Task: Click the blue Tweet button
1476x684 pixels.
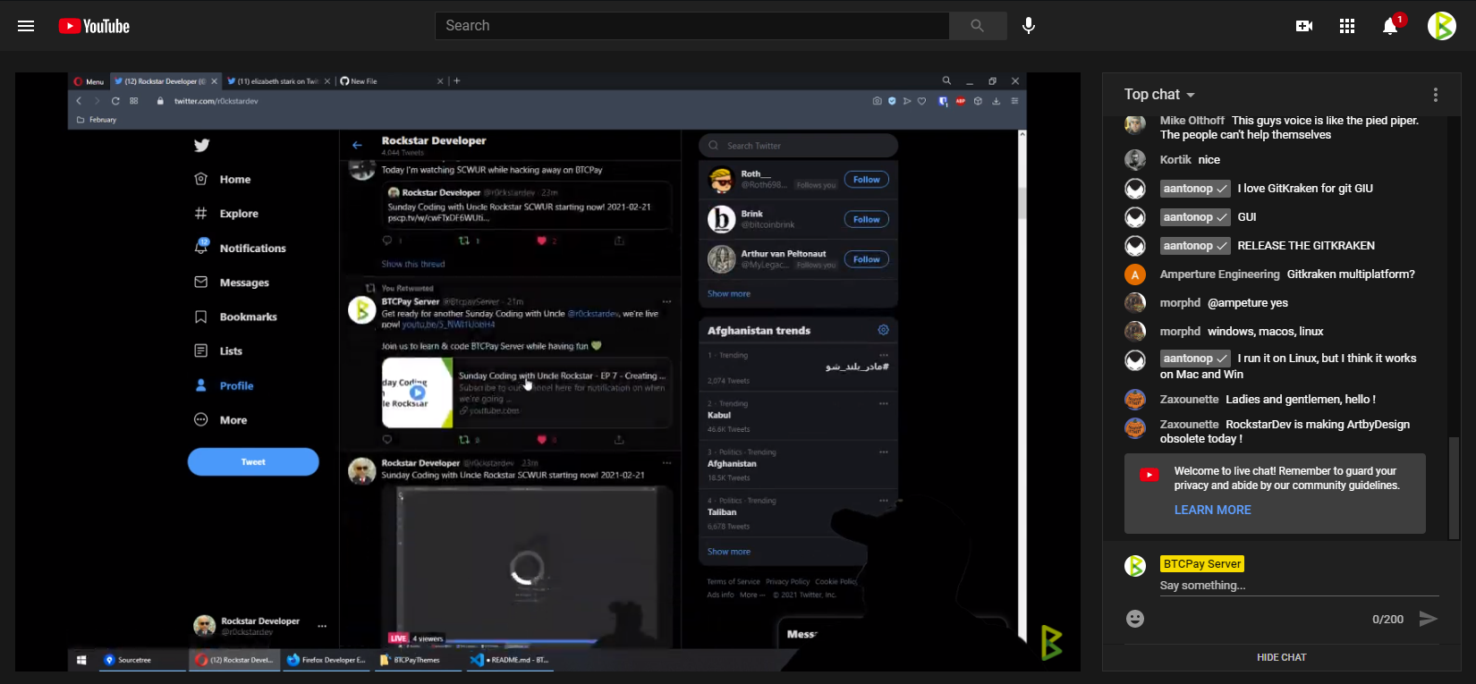Action: 253,462
